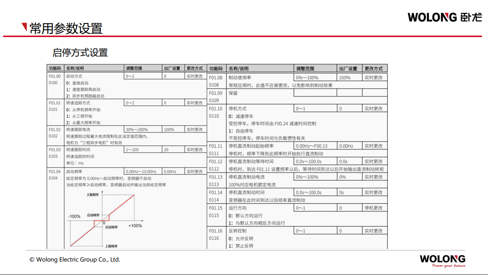
Task: Click the red marker beside 常用参数设置 title
Action: [x=24, y=28]
